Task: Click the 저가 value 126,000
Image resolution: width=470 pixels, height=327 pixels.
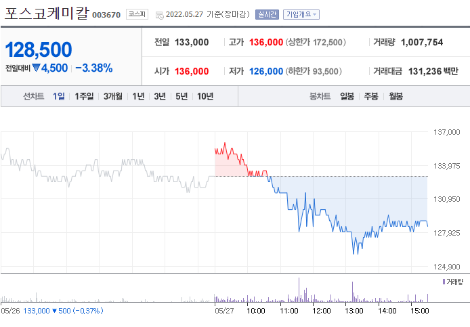Action: click(x=266, y=71)
